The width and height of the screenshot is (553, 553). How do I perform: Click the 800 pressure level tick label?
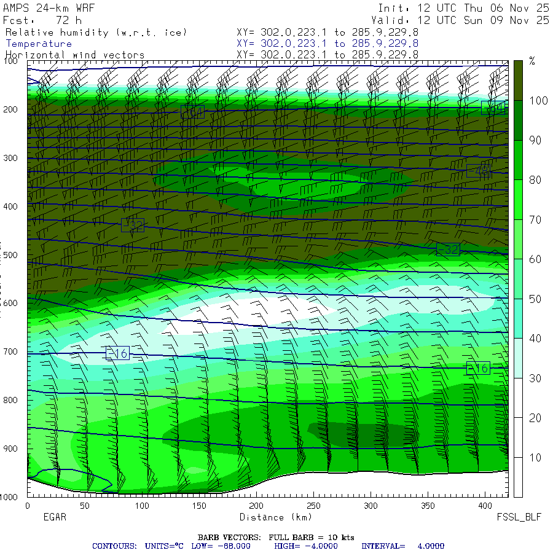pyautogui.click(x=10, y=400)
